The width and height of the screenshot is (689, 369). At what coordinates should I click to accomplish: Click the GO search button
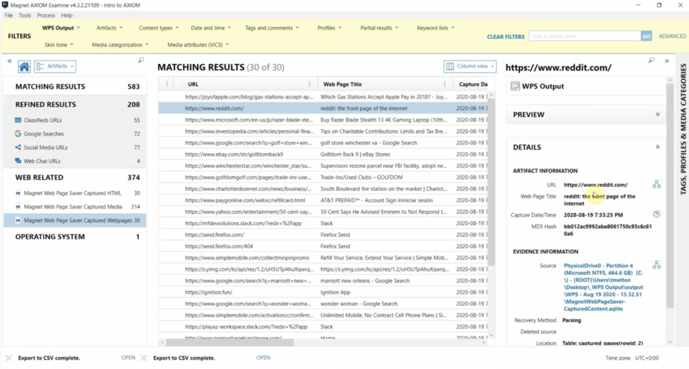click(x=646, y=36)
